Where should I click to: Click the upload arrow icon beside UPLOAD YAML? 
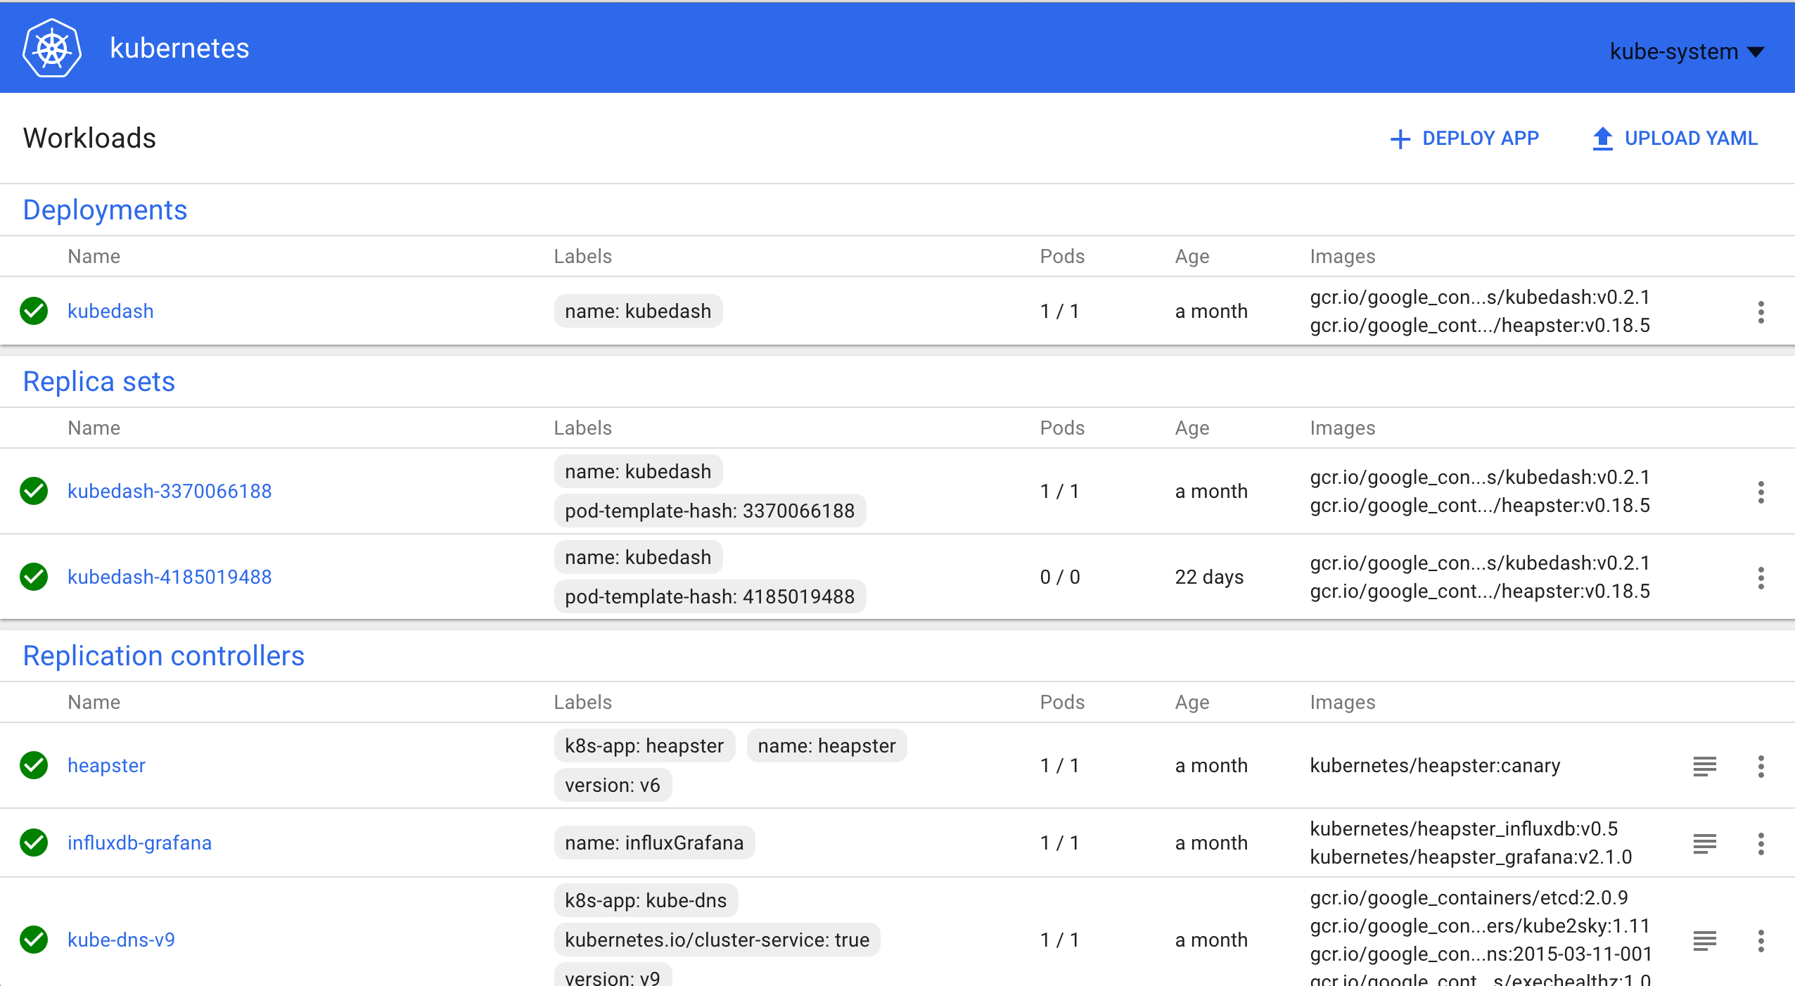pyautogui.click(x=1603, y=139)
